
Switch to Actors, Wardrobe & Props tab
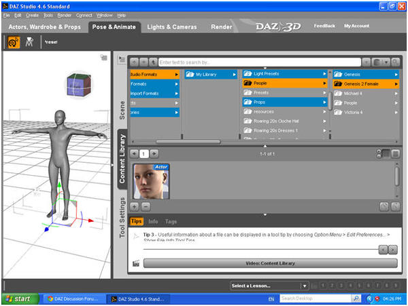(x=44, y=27)
